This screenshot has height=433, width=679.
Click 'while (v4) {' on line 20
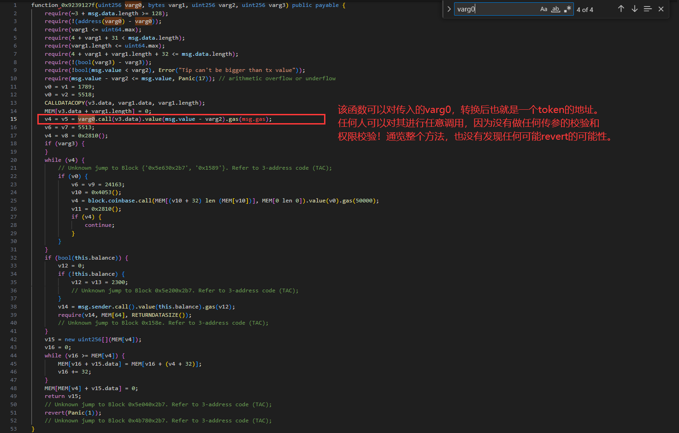(x=65, y=160)
